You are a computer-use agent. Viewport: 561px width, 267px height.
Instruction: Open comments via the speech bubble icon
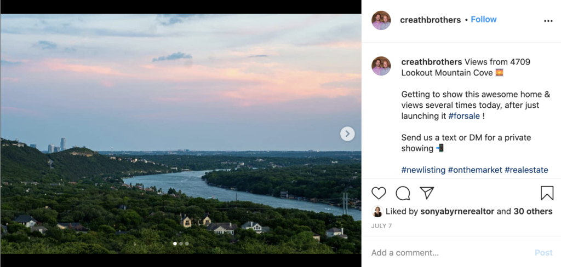[403, 193]
